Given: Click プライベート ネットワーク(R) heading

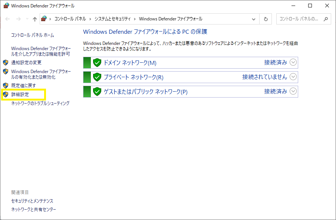Looking at the screenshot, I should pos(134,77).
